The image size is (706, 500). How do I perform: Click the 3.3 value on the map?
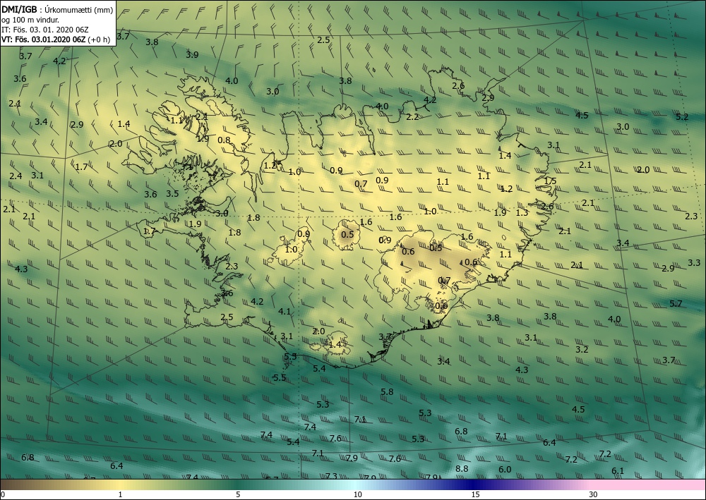pos(694,262)
